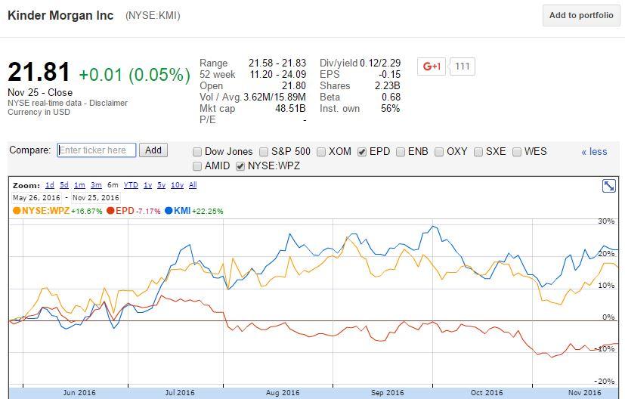This screenshot has width=625, height=399.
Task: Select the 6m zoom range
Action: [113, 185]
